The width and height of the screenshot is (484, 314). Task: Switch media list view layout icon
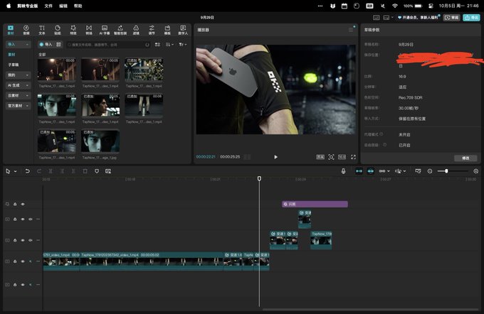(x=157, y=45)
